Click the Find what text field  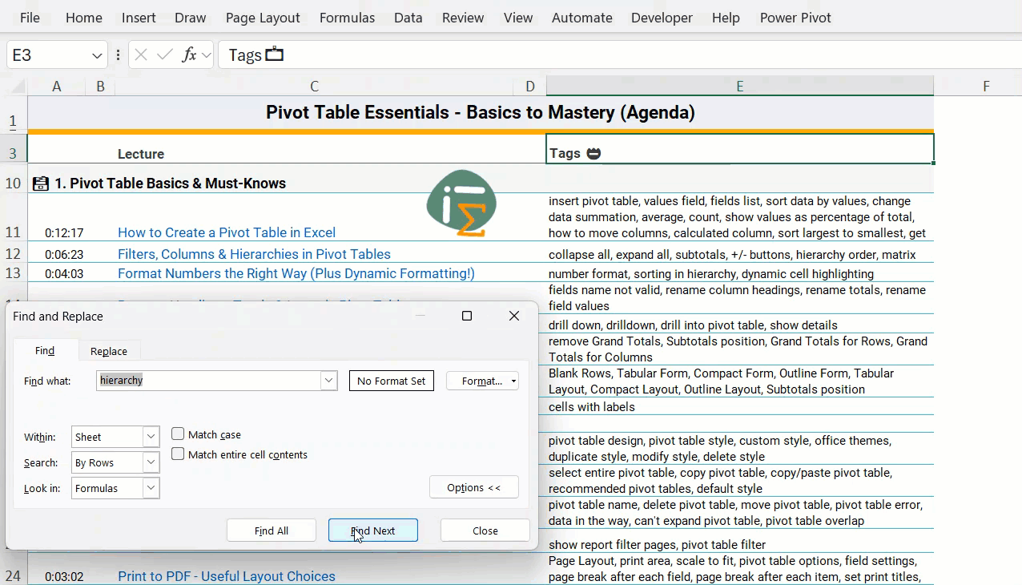[x=208, y=381]
